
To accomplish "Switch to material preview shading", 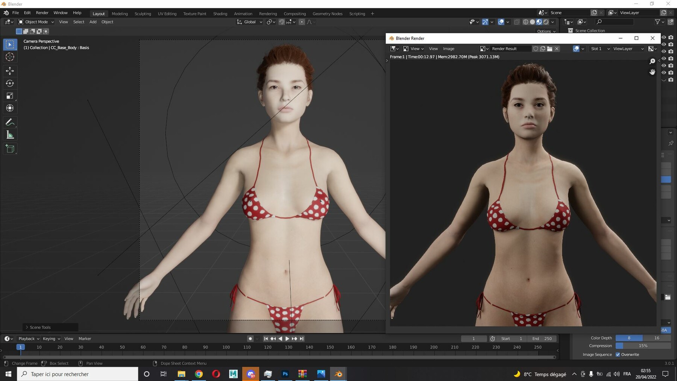I will 539,22.
